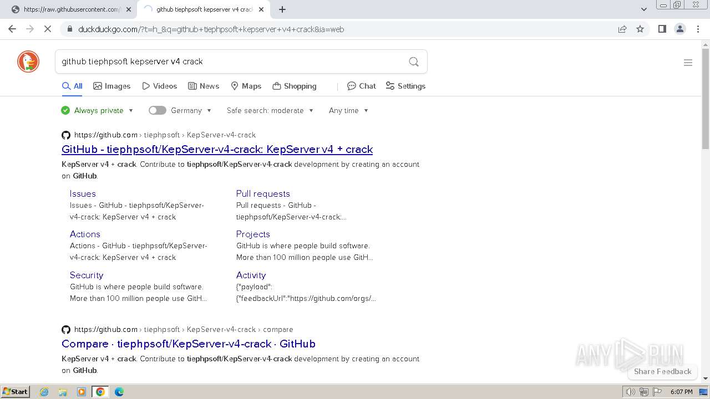Click the browser address bar URL
This screenshot has height=399, width=710.
[211, 29]
